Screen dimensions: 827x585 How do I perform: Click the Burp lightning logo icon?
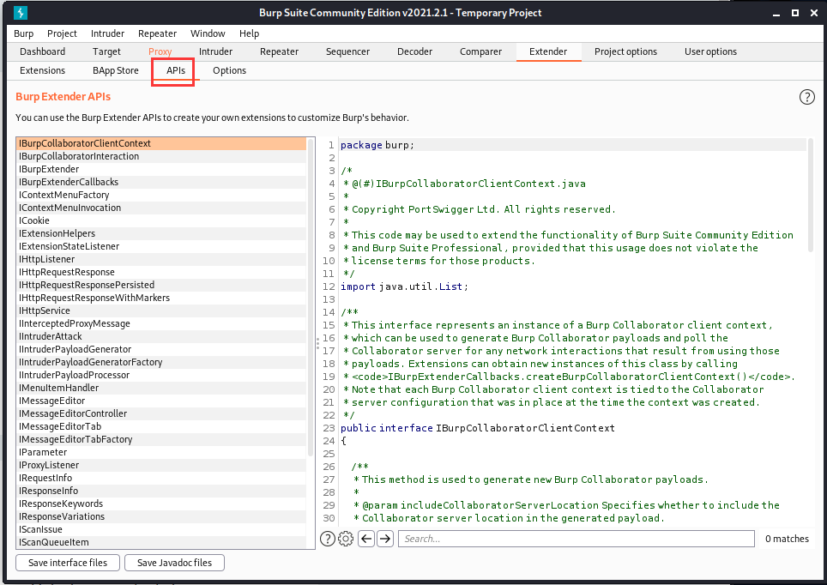tap(20, 13)
